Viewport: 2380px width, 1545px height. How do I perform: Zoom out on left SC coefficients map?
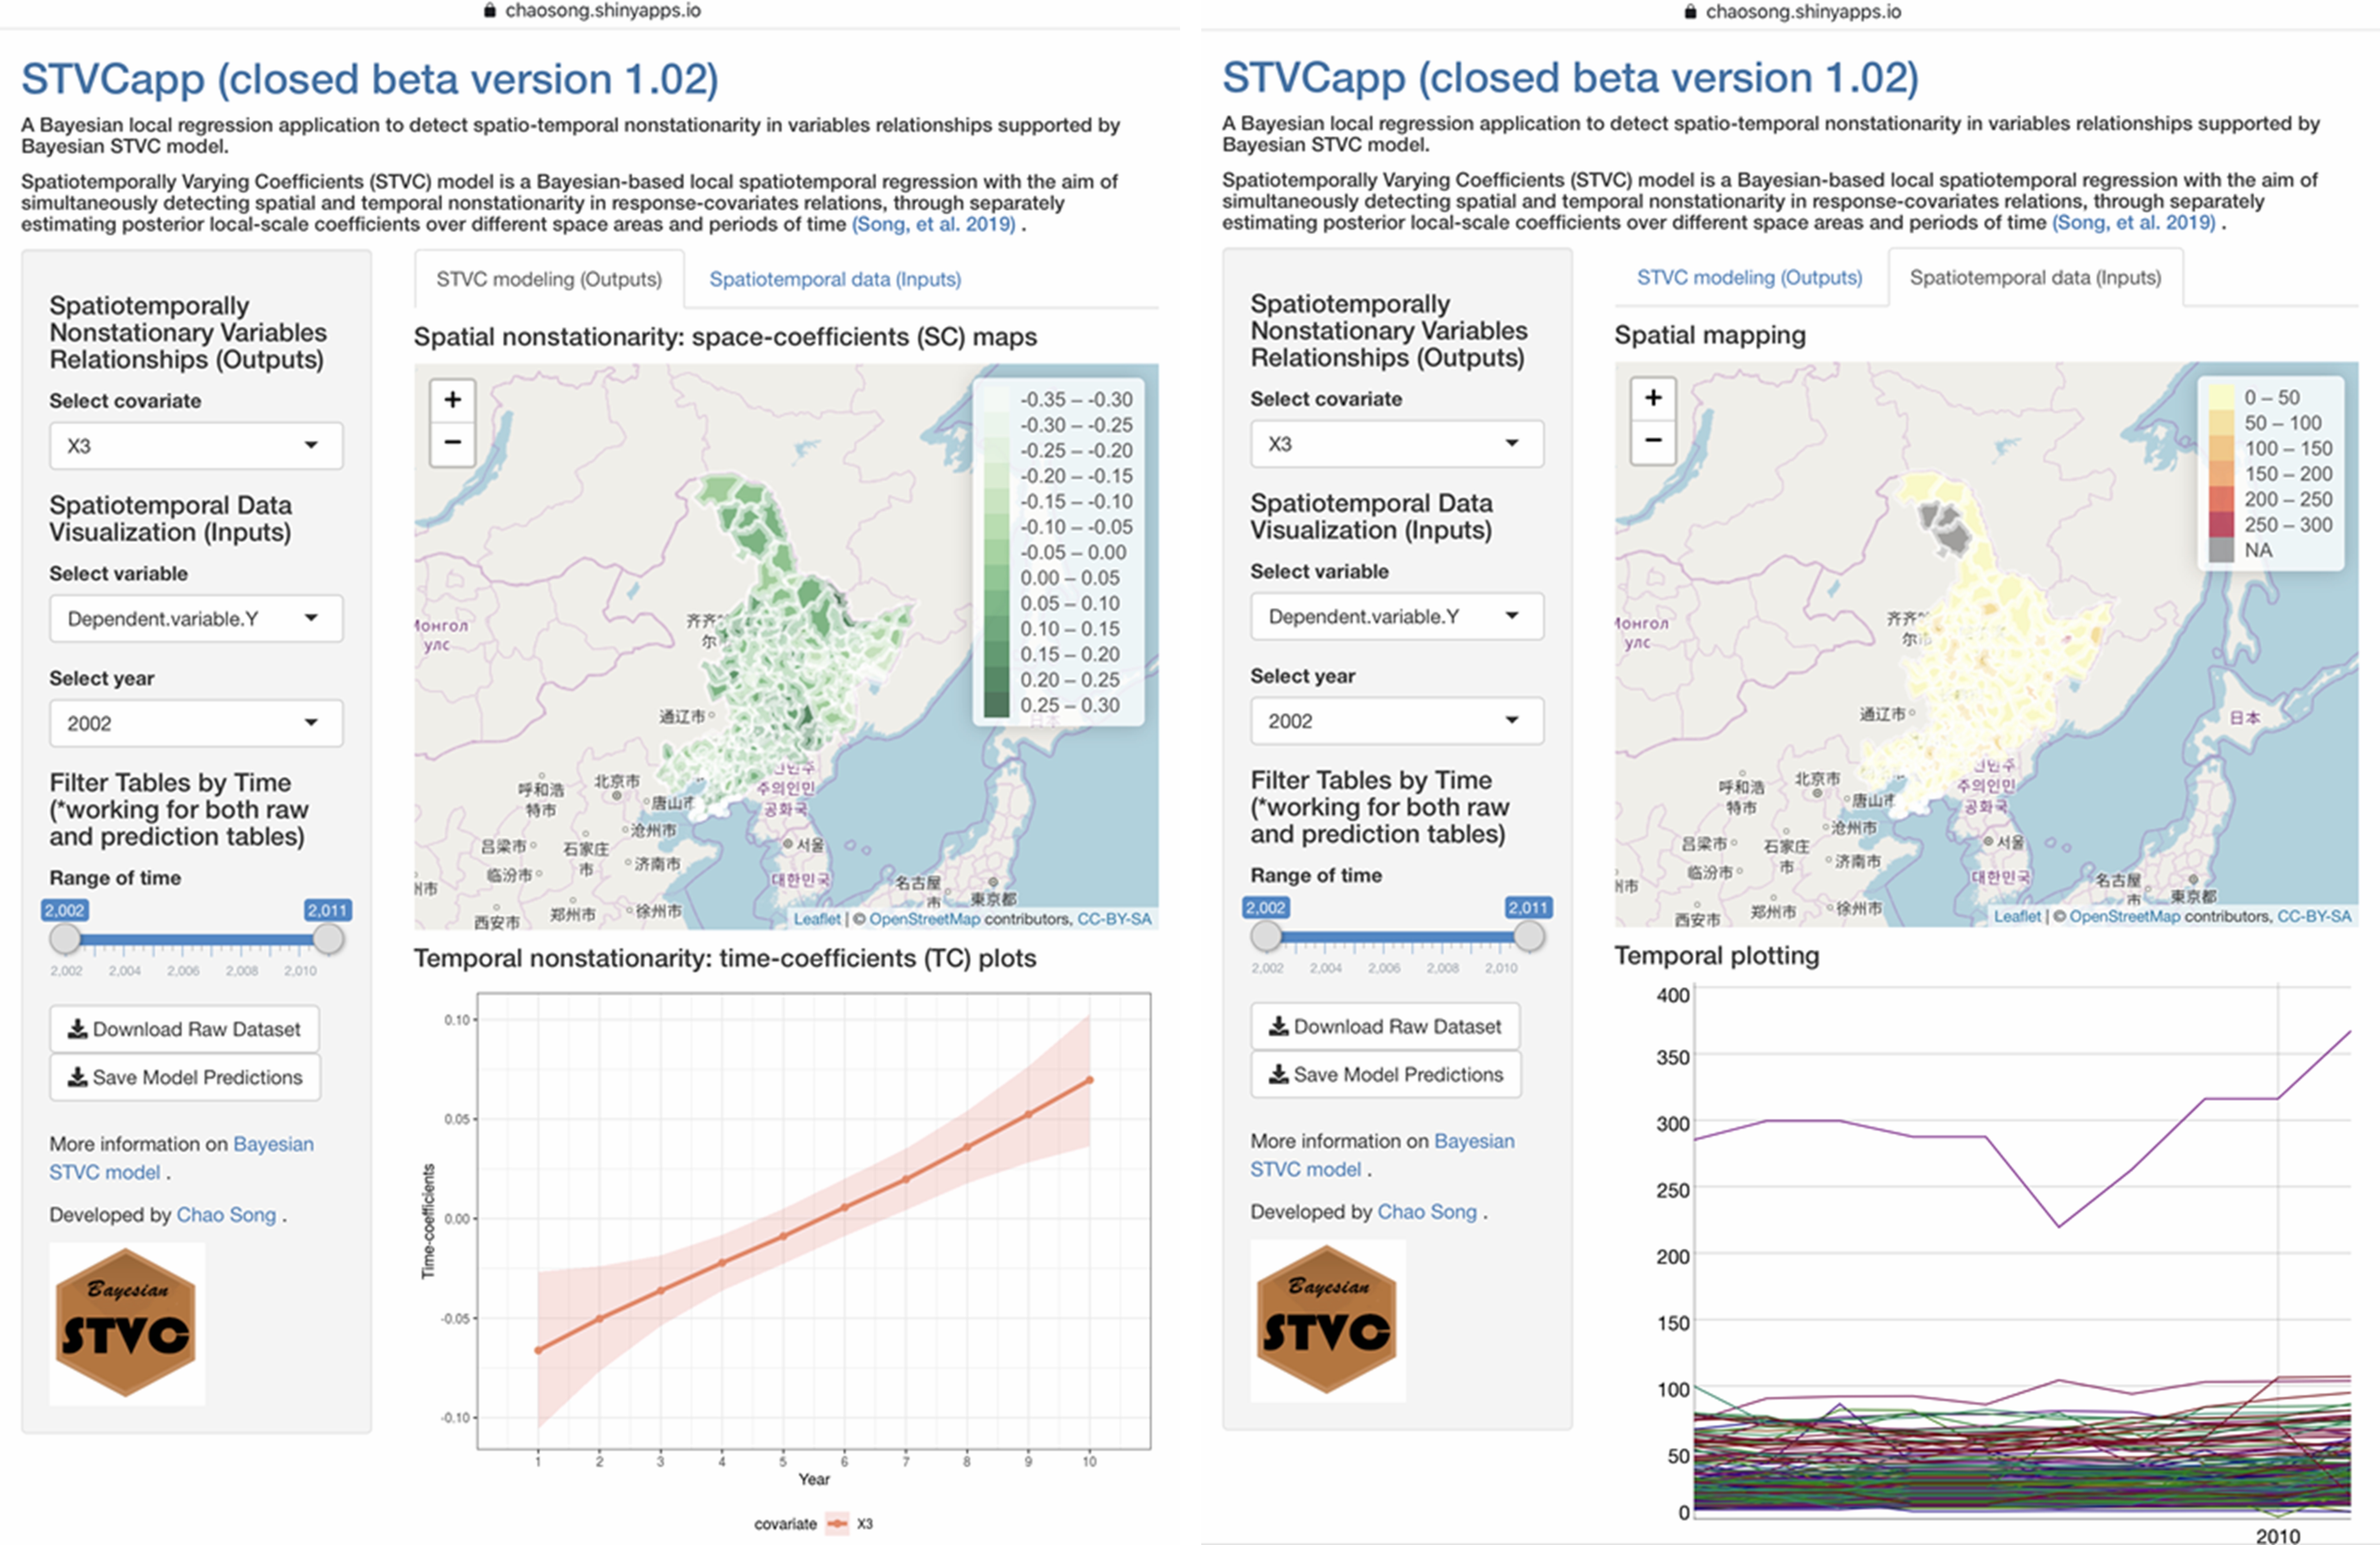tap(452, 442)
